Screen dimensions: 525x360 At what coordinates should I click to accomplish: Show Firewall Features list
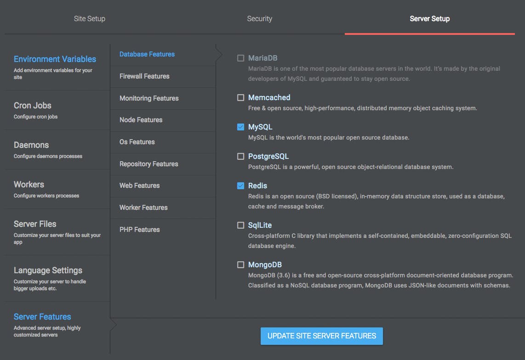[x=144, y=76]
